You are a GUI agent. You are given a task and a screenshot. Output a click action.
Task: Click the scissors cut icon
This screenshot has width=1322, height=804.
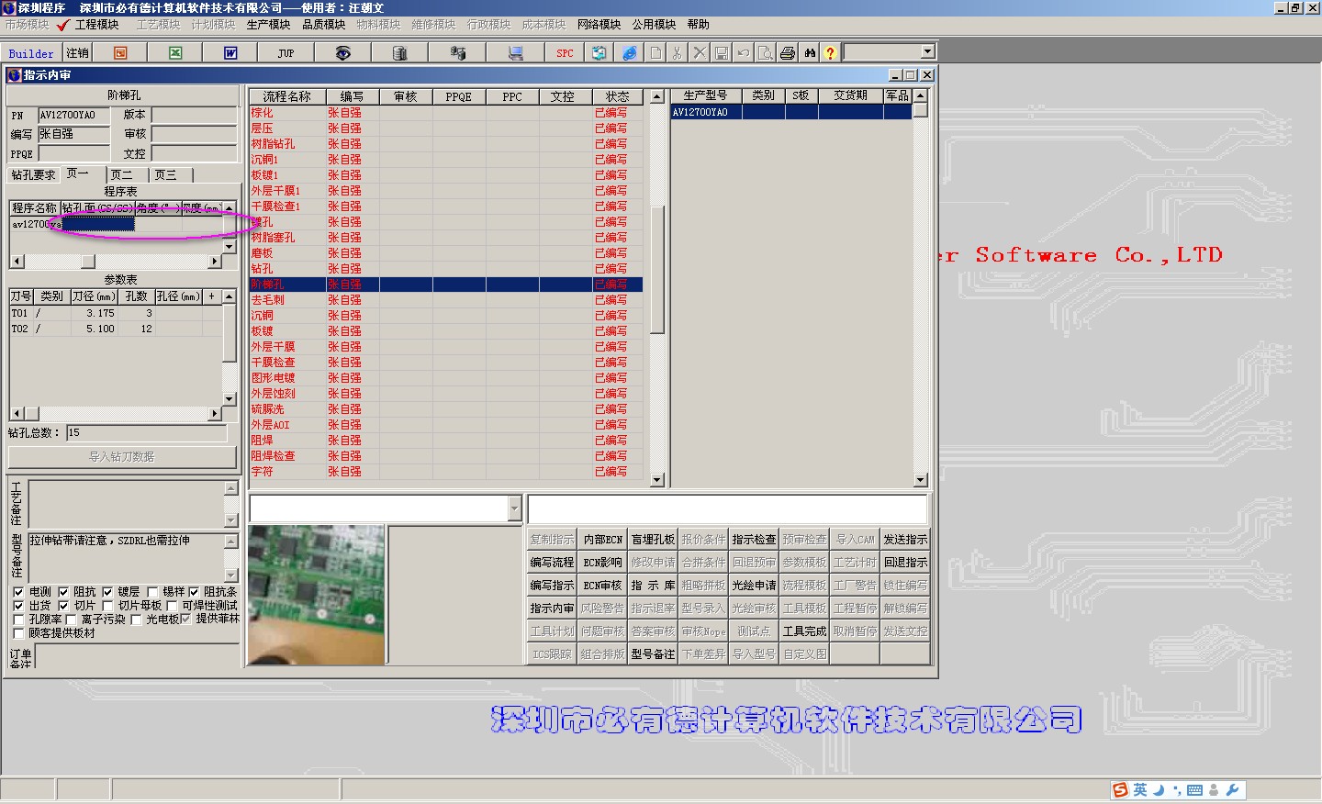678,53
